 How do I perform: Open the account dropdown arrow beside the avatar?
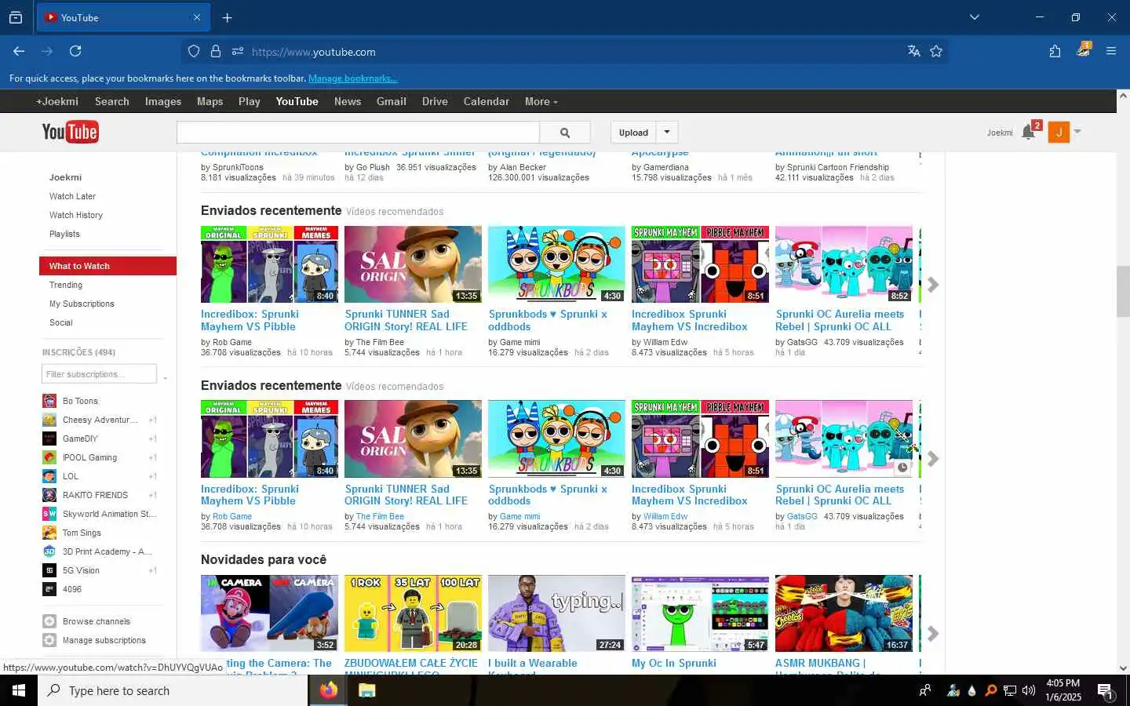(x=1077, y=132)
